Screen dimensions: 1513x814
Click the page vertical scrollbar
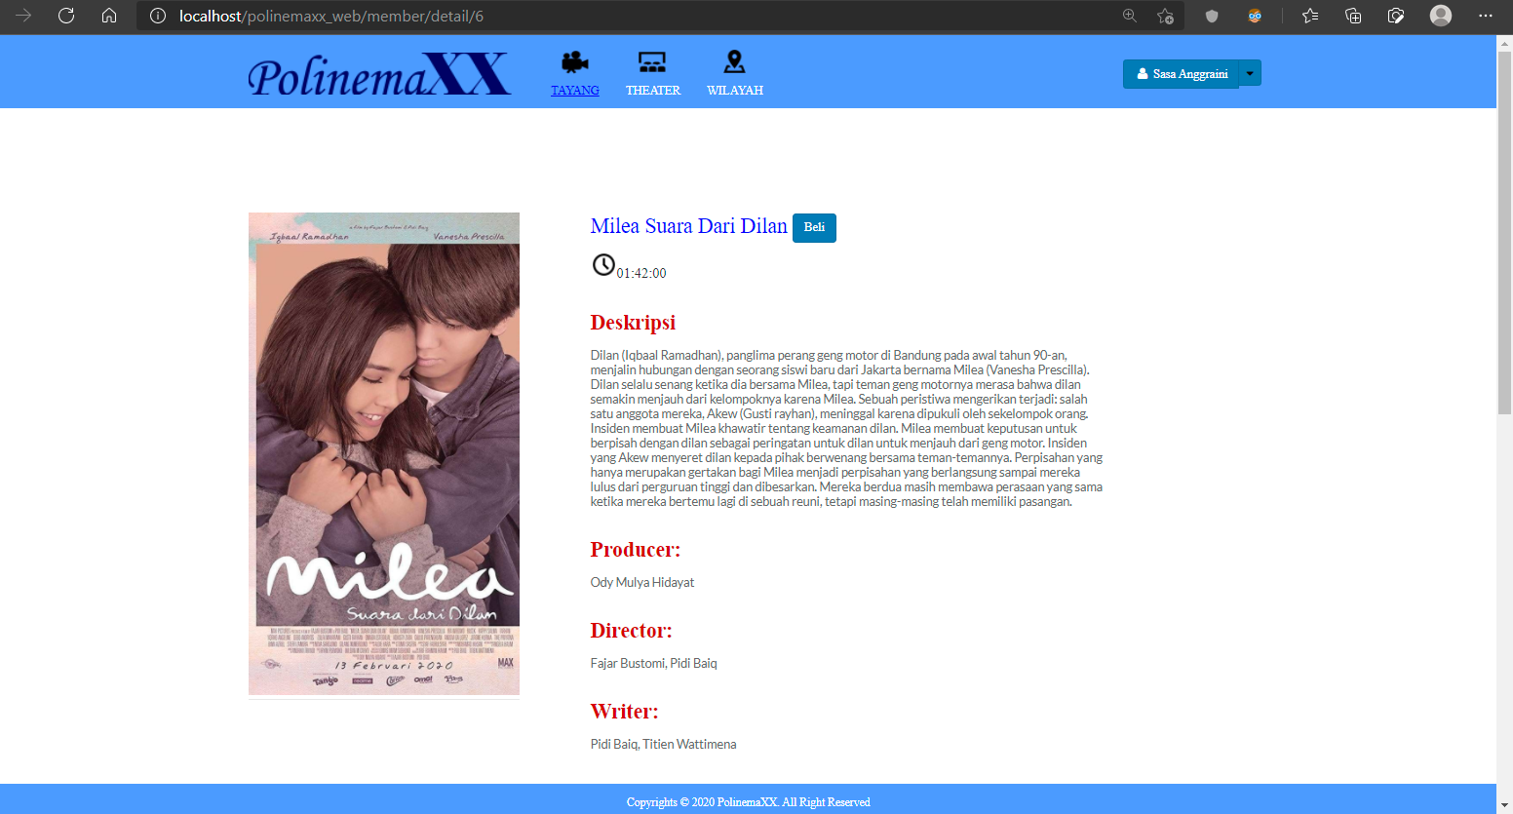[x=1504, y=234]
